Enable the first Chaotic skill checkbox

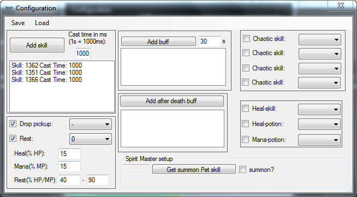(x=246, y=38)
